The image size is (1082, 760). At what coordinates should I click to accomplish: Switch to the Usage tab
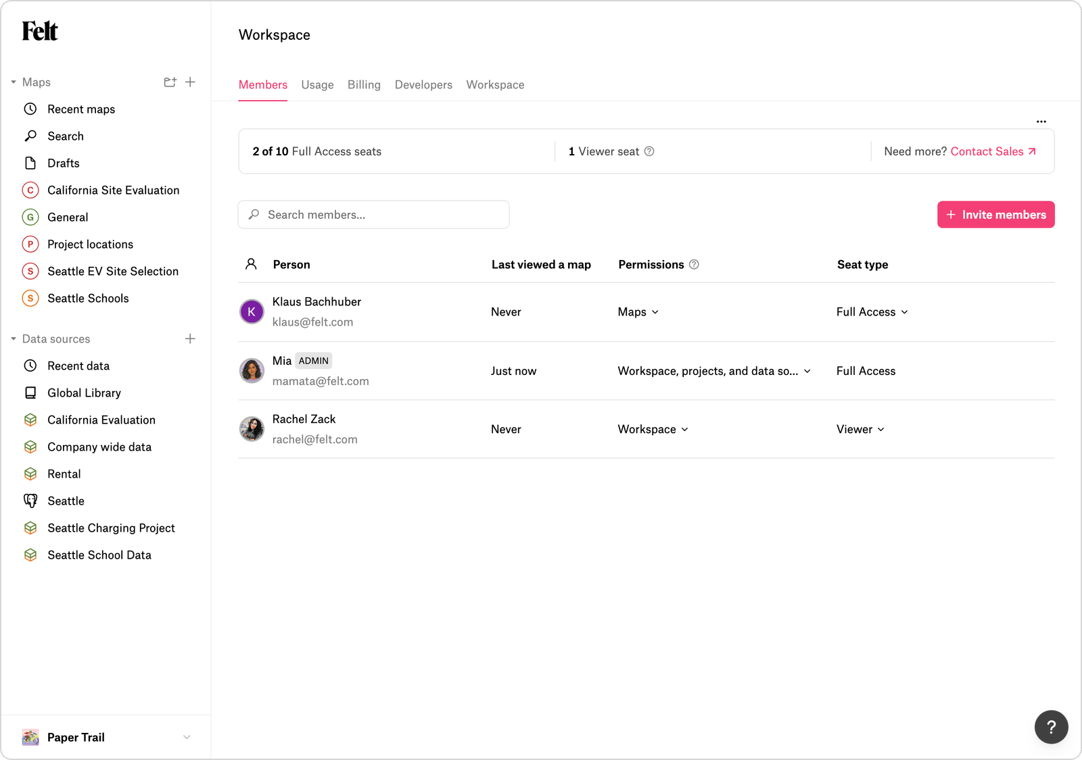317,84
